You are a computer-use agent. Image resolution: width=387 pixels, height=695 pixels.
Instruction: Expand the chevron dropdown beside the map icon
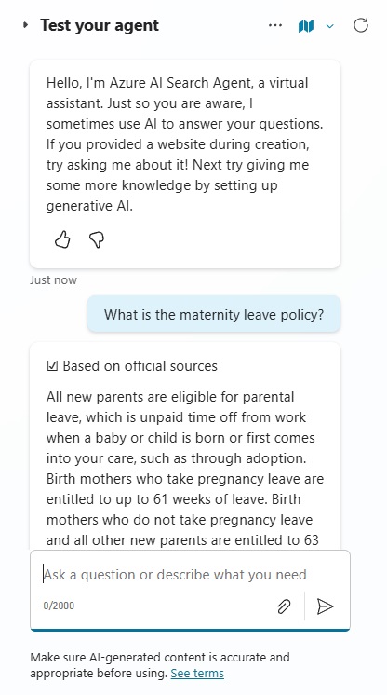(329, 26)
